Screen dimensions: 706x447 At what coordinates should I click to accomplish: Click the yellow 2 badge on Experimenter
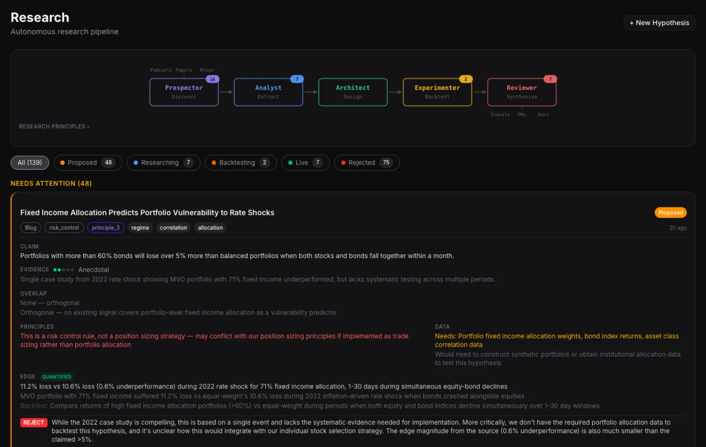coord(466,79)
